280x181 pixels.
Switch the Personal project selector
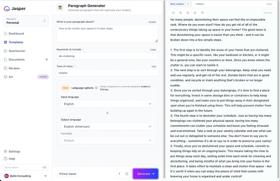(x=26, y=21)
